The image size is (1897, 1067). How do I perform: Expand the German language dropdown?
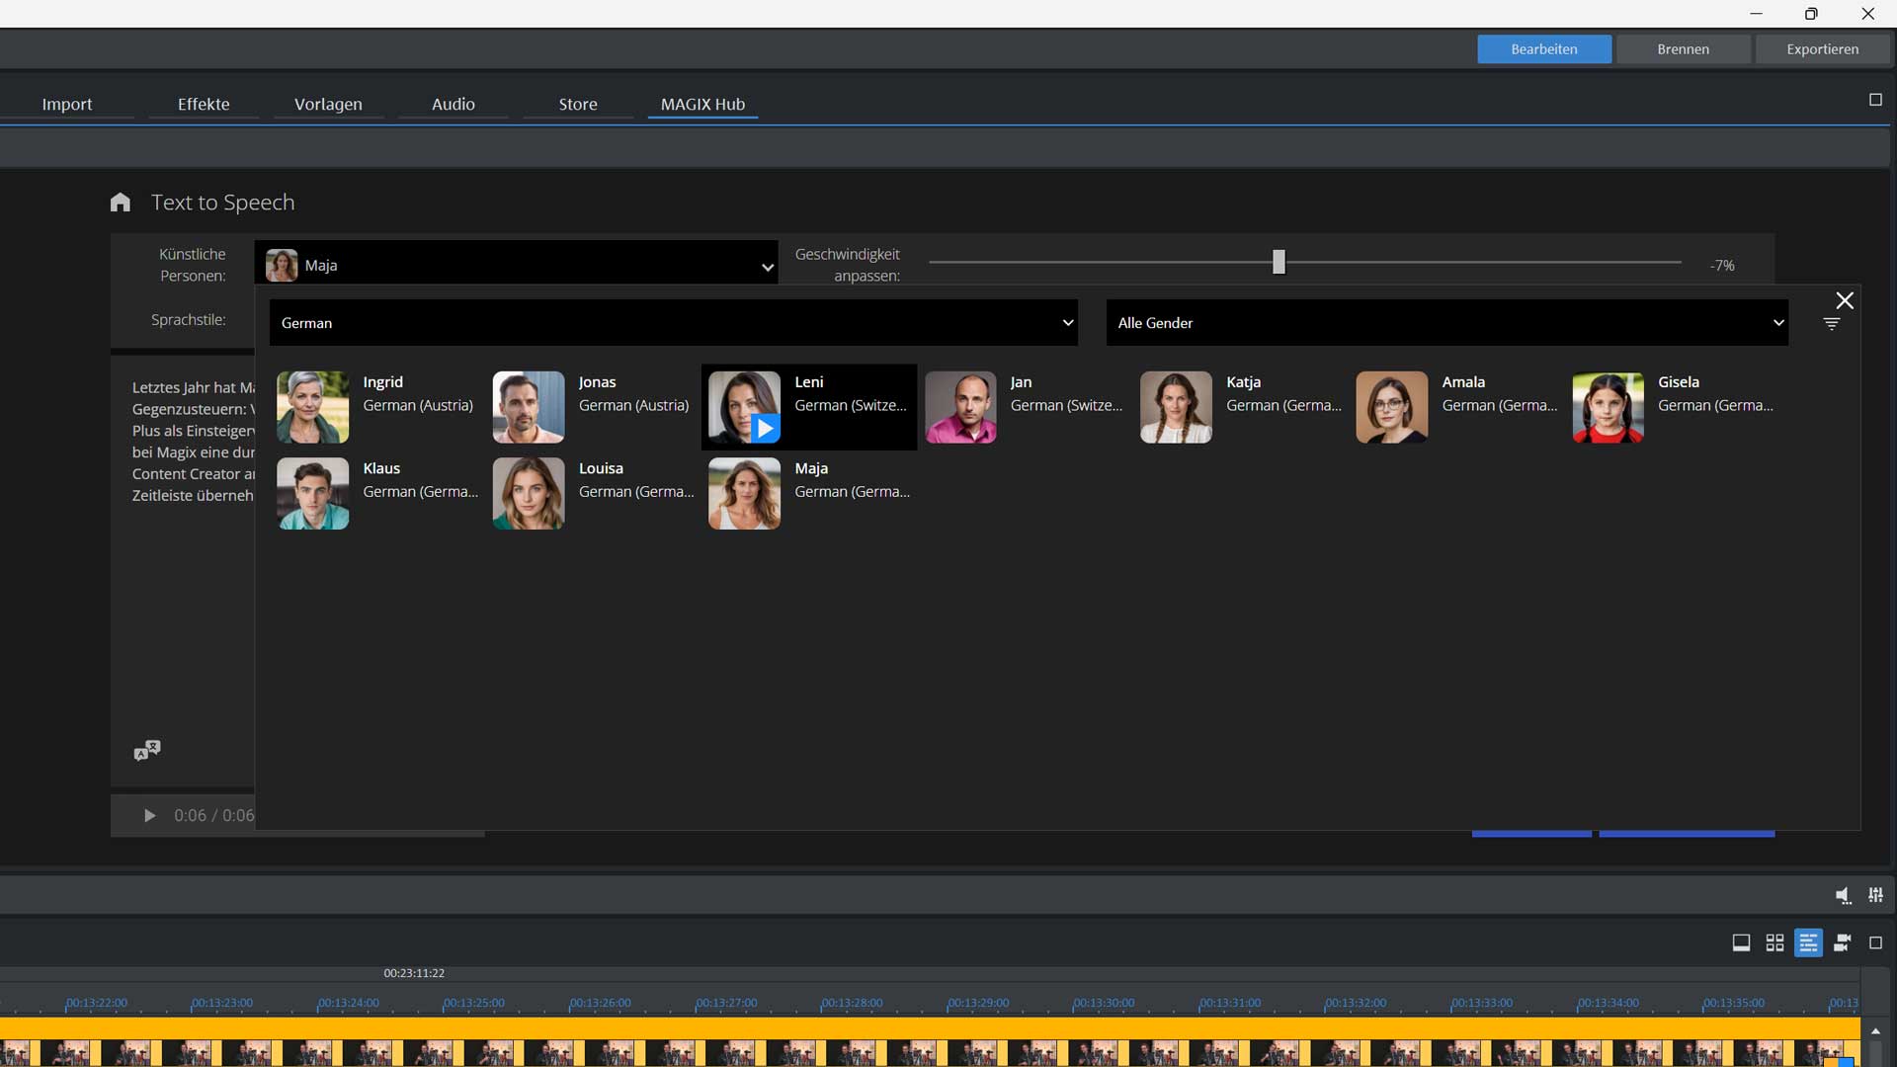(x=673, y=323)
